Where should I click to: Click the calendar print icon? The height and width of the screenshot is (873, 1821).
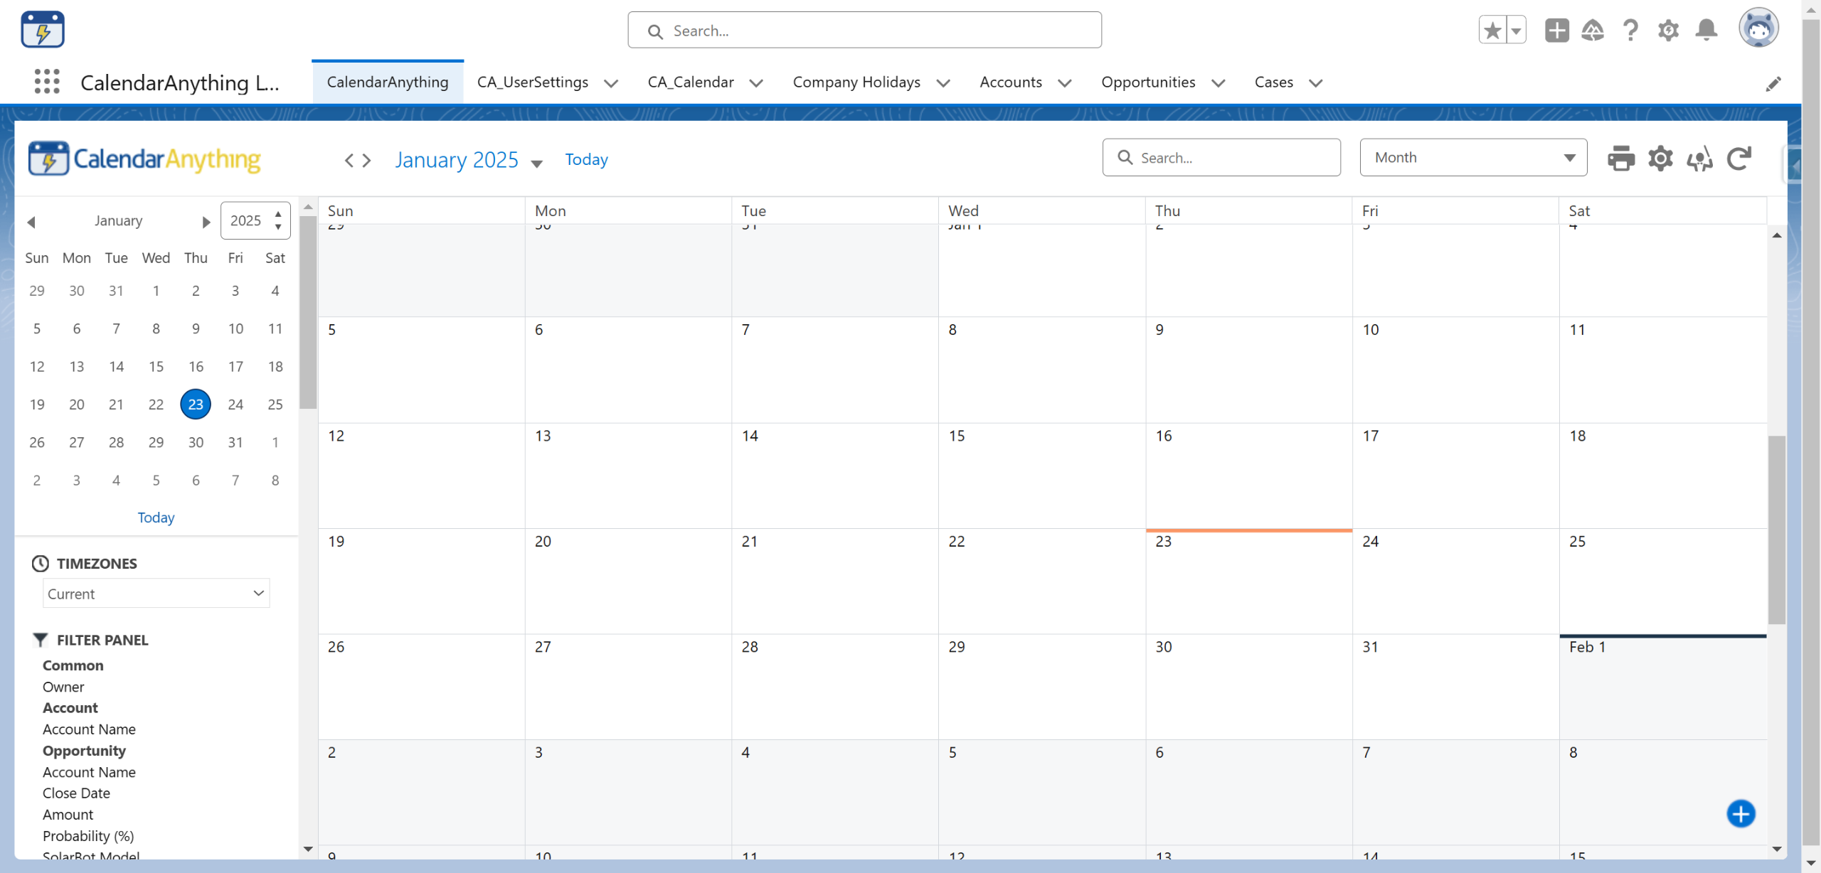click(x=1620, y=158)
